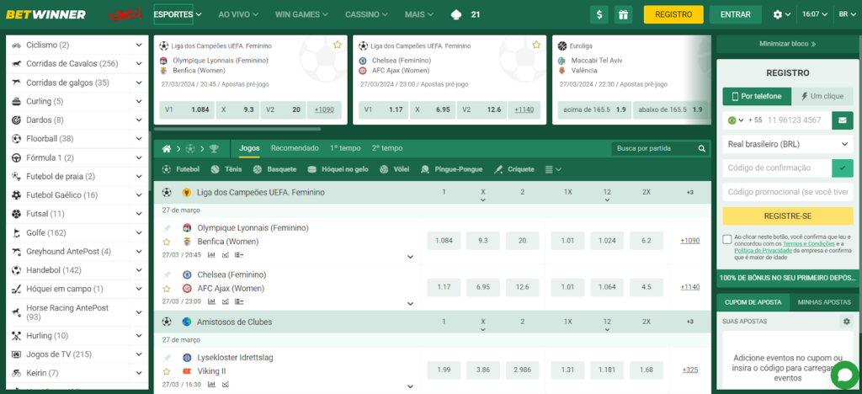
Task: Favorite the Olympique Lyonnais card star
Action: coord(338,45)
